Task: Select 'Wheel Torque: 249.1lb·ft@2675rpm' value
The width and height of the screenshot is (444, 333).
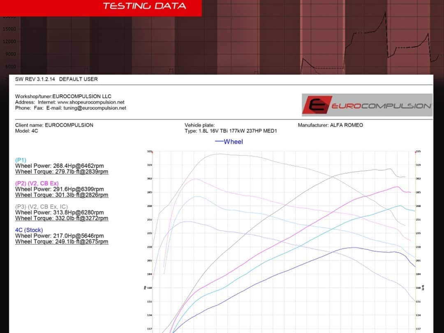Action: (62, 242)
